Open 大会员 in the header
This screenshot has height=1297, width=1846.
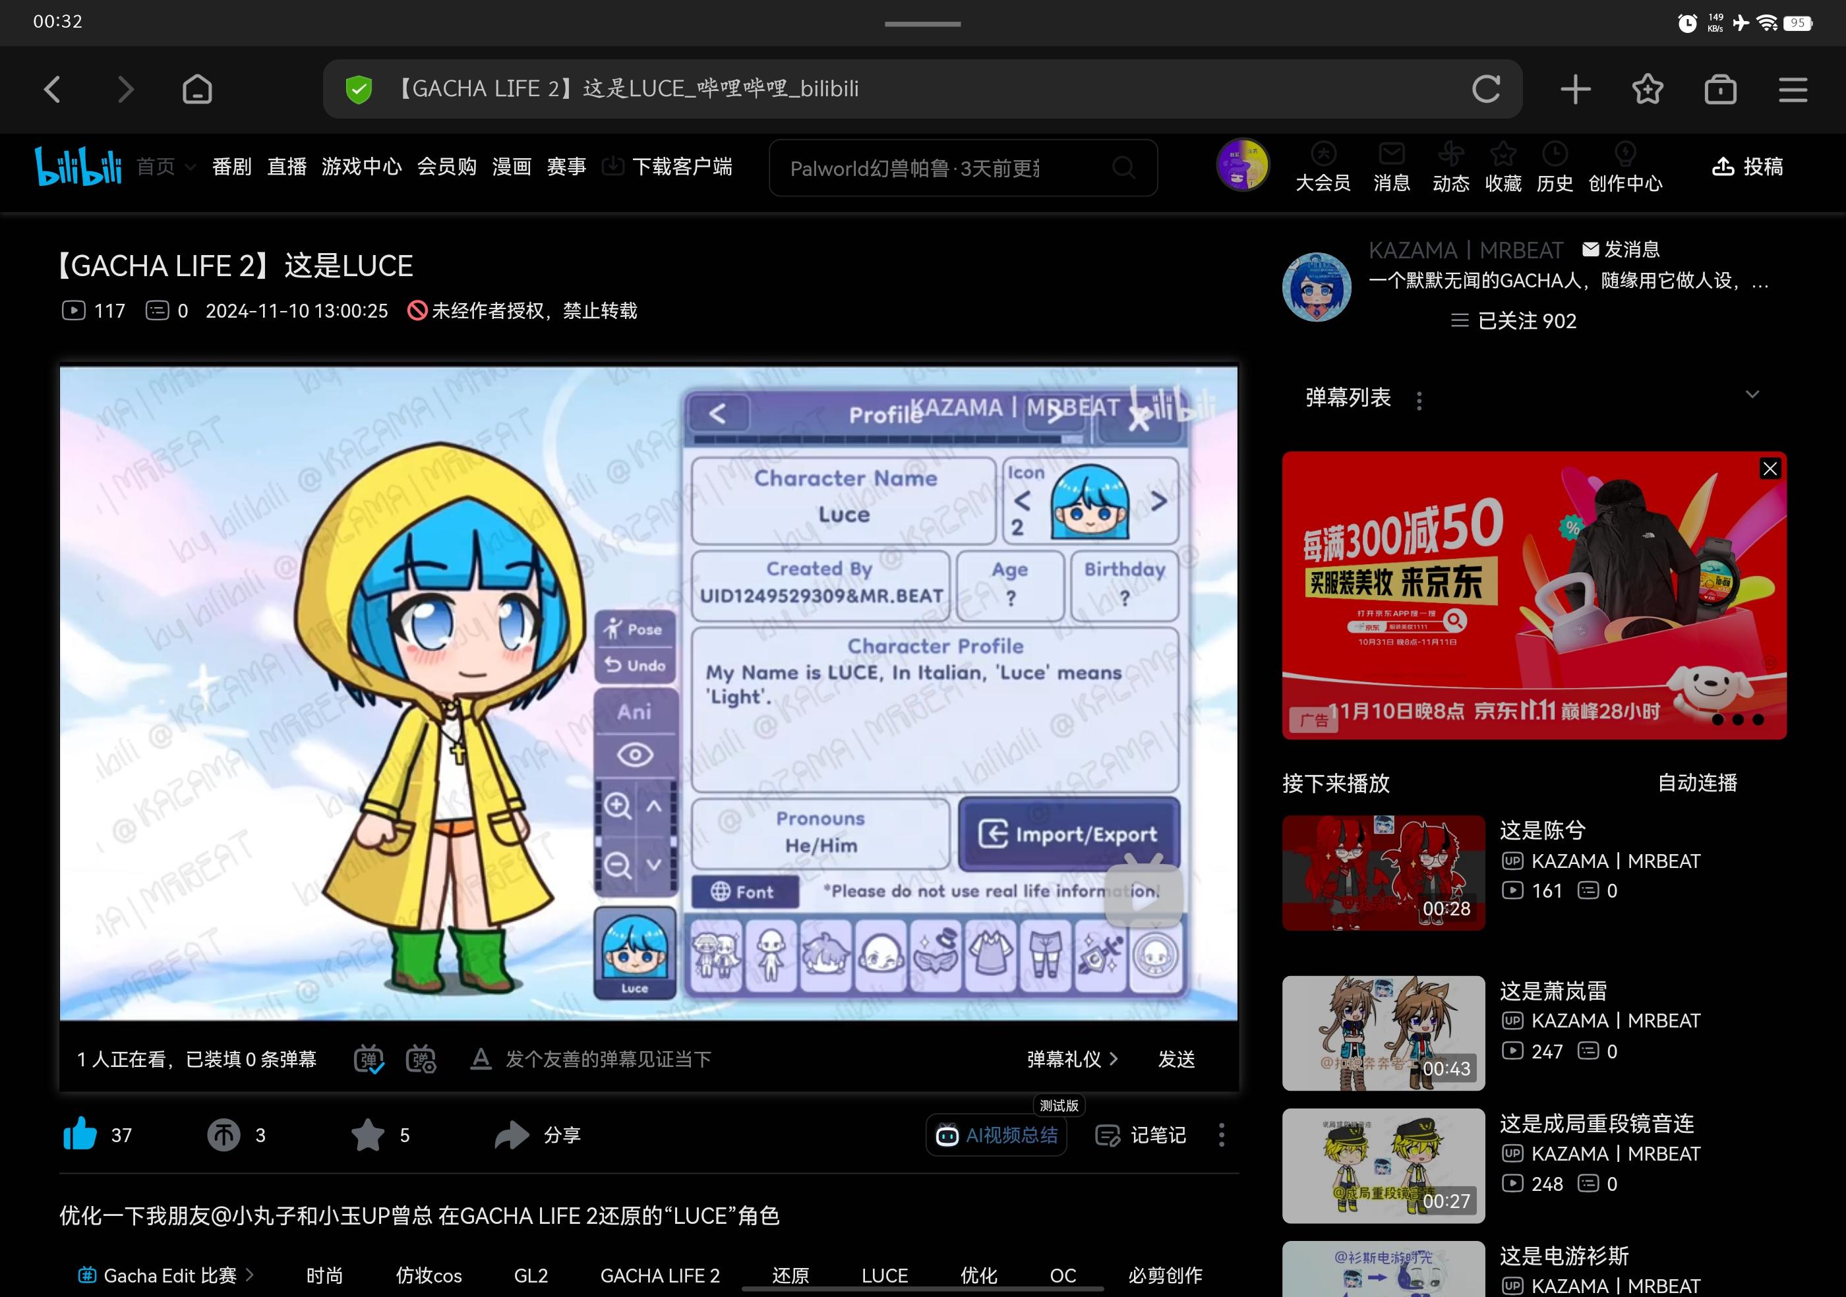coord(1323,167)
